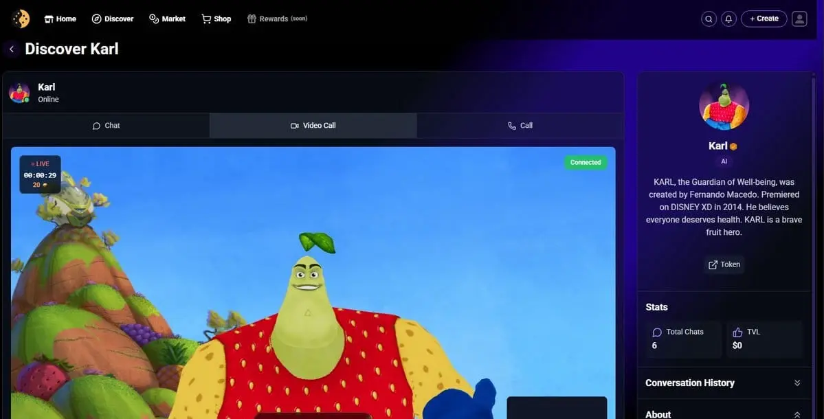
Task: Click the Stats heading
Action: tap(656, 307)
